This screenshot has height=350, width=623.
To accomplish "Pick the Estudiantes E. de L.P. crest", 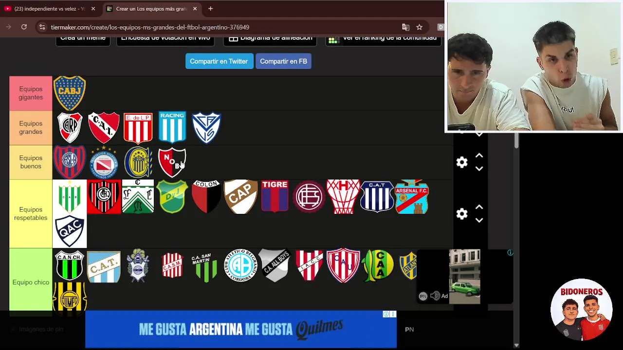I will click(x=138, y=128).
